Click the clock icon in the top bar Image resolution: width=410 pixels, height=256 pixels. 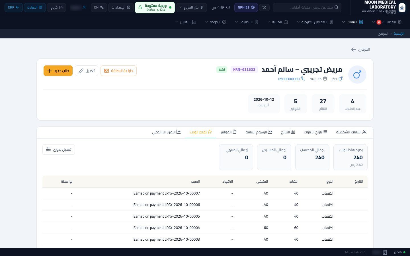[228, 7]
